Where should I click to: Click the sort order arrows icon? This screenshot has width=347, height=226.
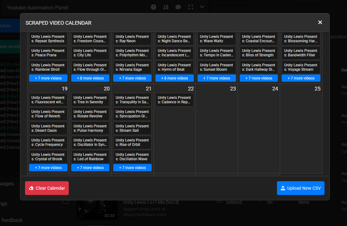point(166,7)
